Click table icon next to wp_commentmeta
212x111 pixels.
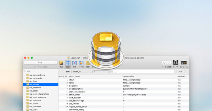[28, 75]
